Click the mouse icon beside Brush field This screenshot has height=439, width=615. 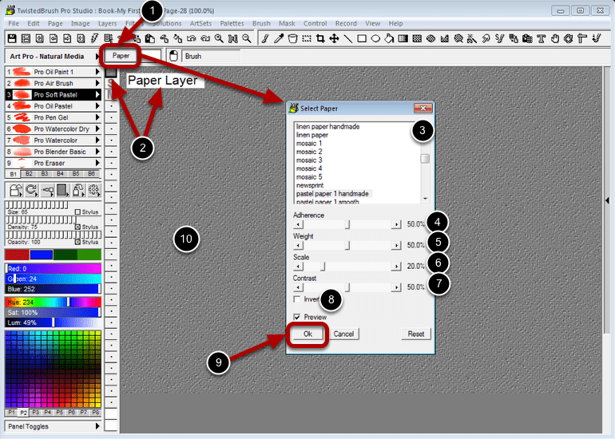pos(174,56)
